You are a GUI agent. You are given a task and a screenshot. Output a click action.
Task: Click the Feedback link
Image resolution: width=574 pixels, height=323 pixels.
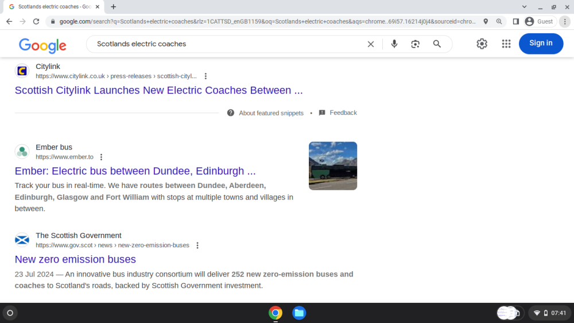[x=338, y=113]
